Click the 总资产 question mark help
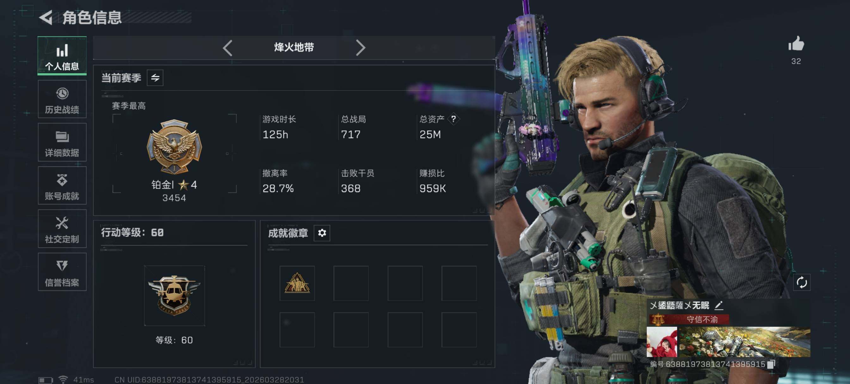 tap(454, 119)
